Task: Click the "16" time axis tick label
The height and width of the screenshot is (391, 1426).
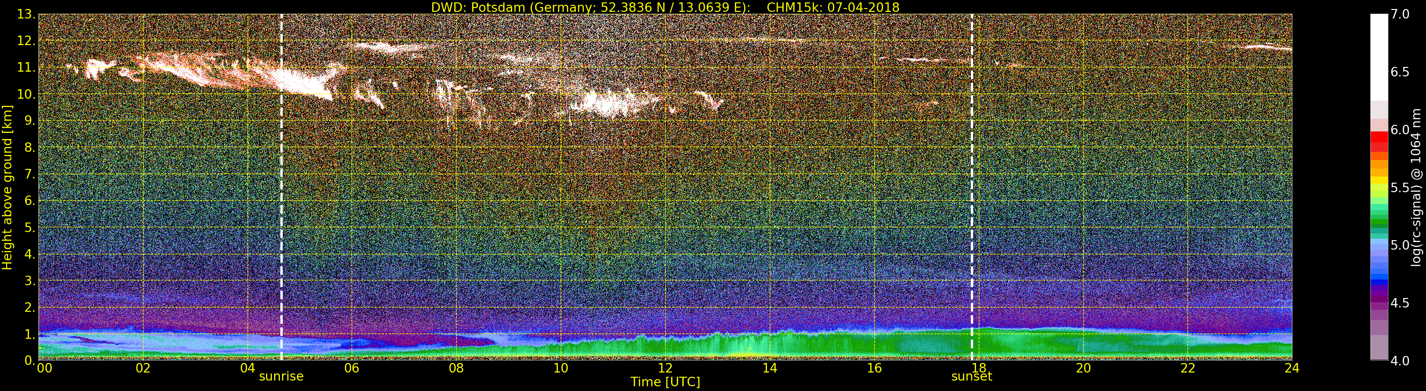Action: point(874,368)
